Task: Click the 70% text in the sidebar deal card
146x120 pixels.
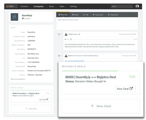Action: coord(48,93)
